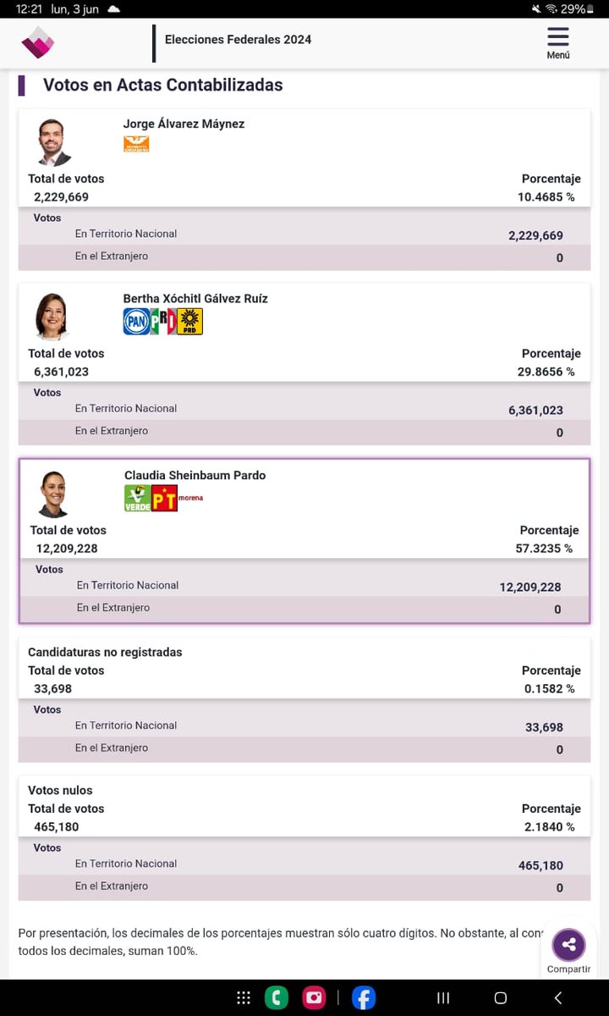Open the Android app drawer grid icon

point(244,997)
